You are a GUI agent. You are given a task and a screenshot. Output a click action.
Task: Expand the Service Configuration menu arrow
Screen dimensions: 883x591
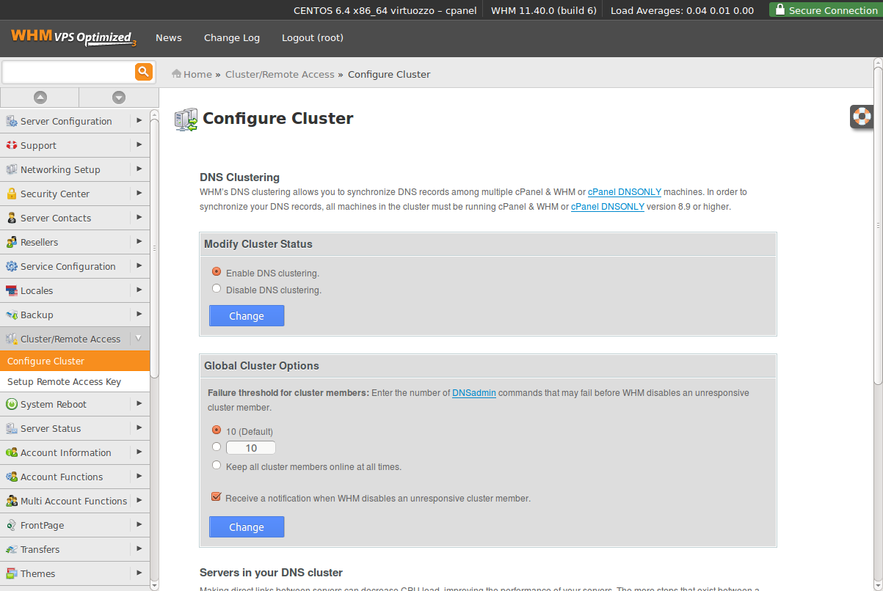coord(139,265)
